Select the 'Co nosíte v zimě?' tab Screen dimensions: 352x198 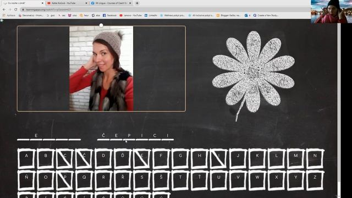tap(23, 3)
